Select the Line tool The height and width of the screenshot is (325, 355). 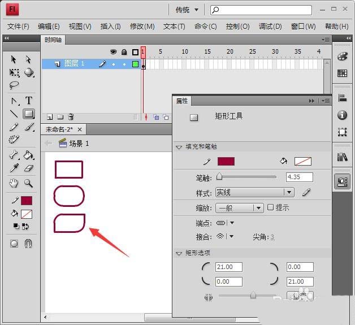pyautogui.click(x=14, y=114)
